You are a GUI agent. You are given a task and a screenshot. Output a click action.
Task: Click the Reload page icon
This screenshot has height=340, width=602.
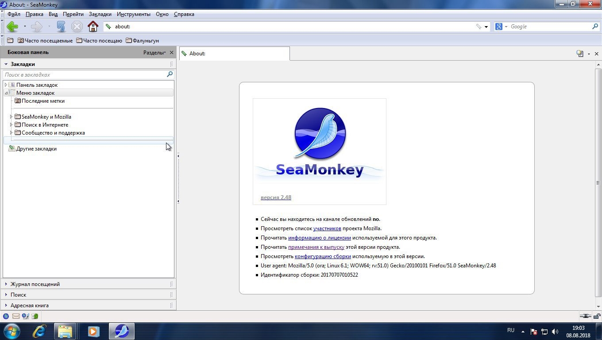pyautogui.click(x=61, y=27)
